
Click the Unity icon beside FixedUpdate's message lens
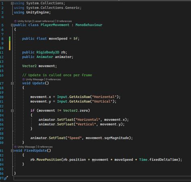(x=15, y=147)
